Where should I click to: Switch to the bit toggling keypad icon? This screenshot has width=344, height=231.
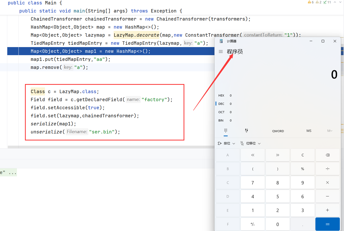(x=246, y=131)
